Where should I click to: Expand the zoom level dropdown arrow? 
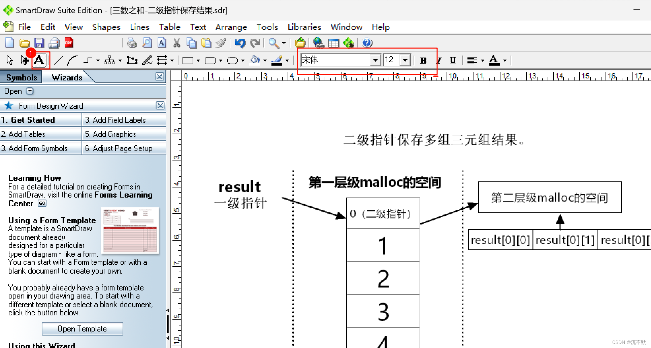pos(284,43)
